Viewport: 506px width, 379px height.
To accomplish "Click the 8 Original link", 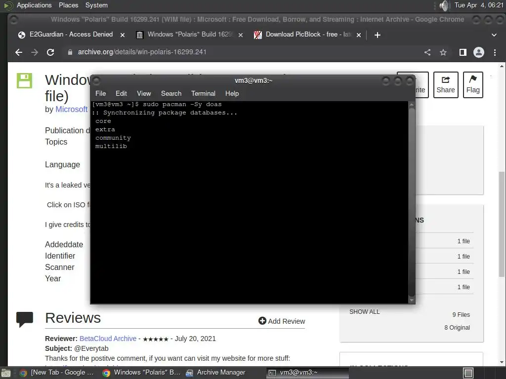I will coord(457,328).
